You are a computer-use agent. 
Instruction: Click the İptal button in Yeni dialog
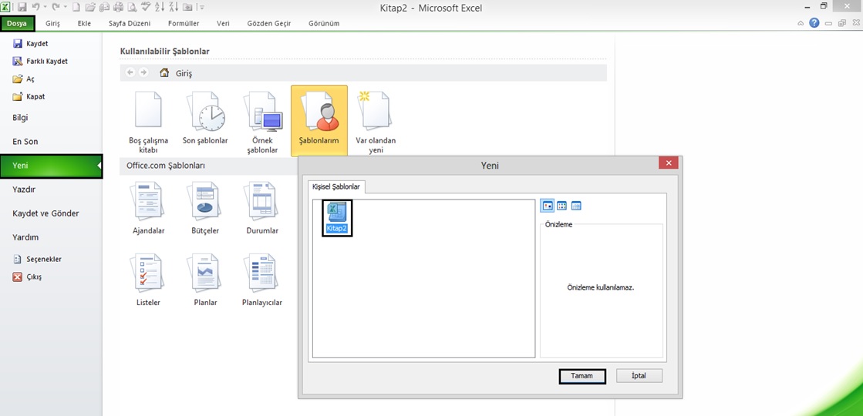pyautogui.click(x=639, y=376)
